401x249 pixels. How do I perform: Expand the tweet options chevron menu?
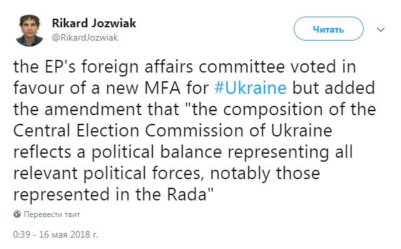[381, 30]
